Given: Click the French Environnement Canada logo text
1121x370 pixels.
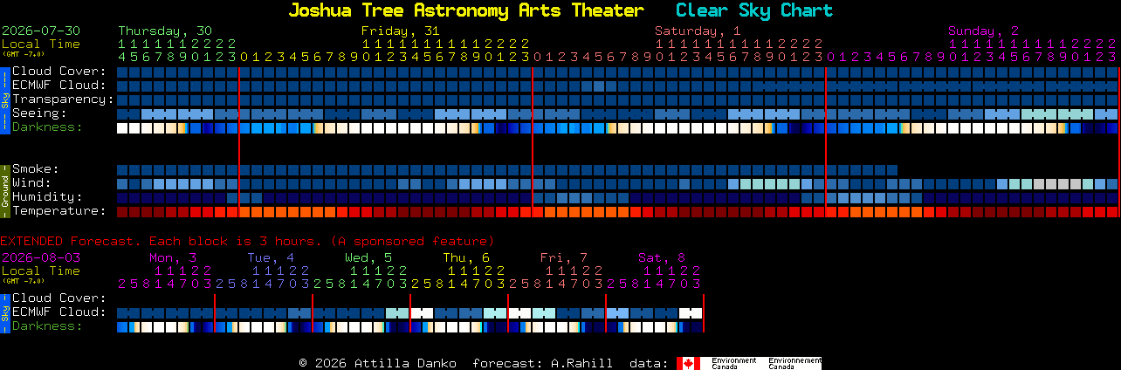Looking at the screenshot, I should [x=794, y=363].
